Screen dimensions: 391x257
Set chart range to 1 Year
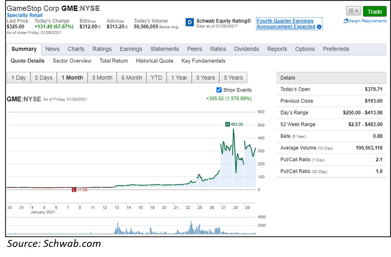click(x=179, y=78)
